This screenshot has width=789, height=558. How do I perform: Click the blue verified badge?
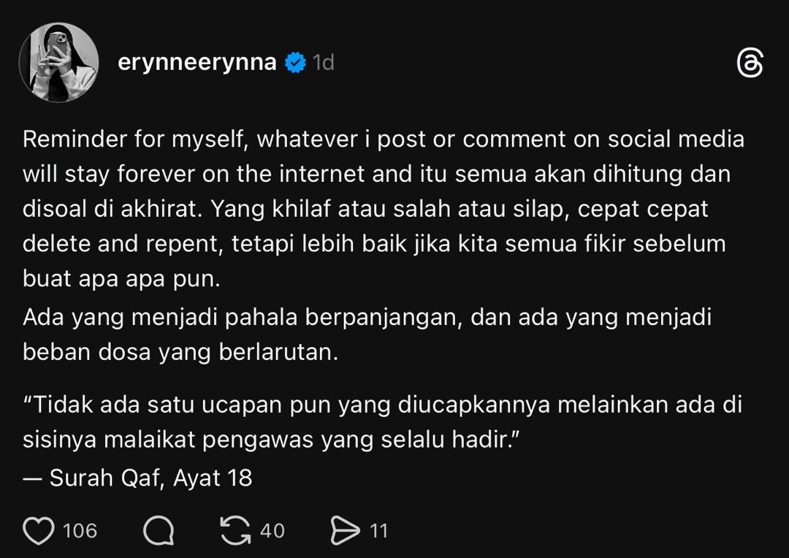[294, 63]
